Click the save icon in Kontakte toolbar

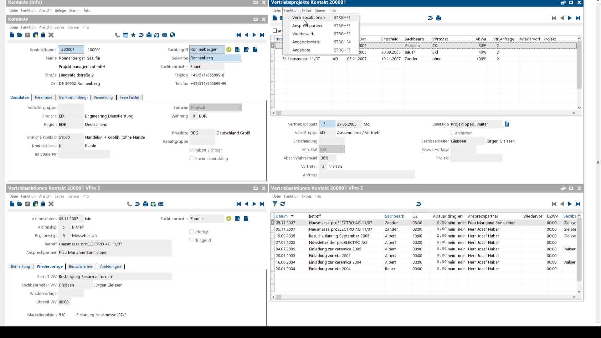[x=28, y=35]
